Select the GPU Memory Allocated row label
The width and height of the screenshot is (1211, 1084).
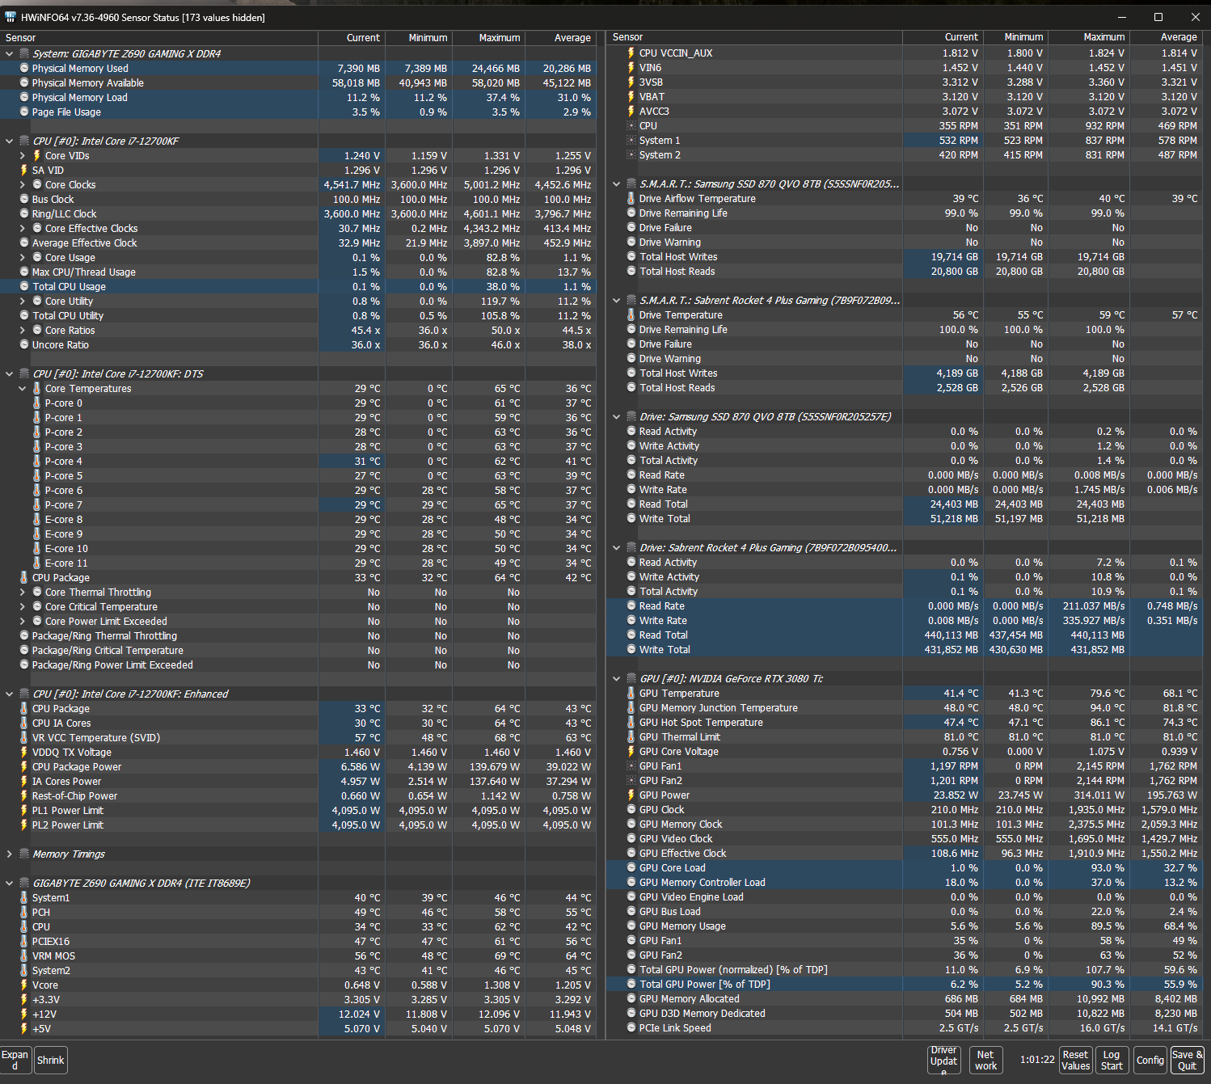pyautogui.click(x=690, y=999)
